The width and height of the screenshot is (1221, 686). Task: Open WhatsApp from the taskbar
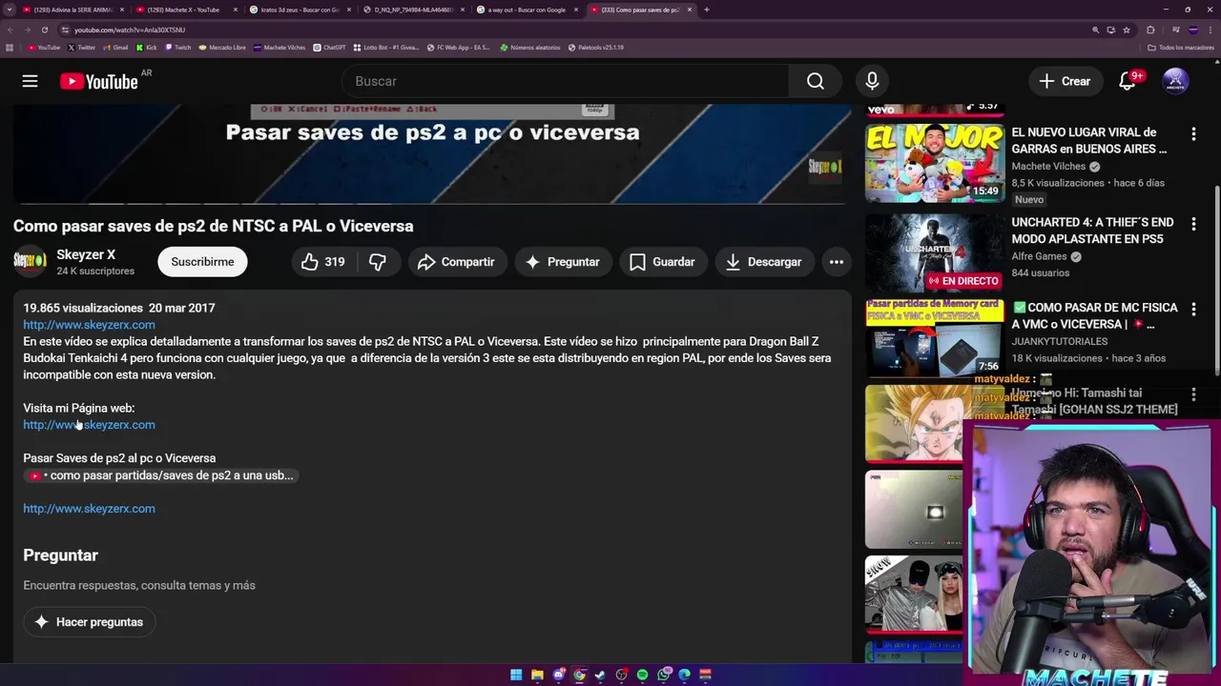[x=663, y=675]
